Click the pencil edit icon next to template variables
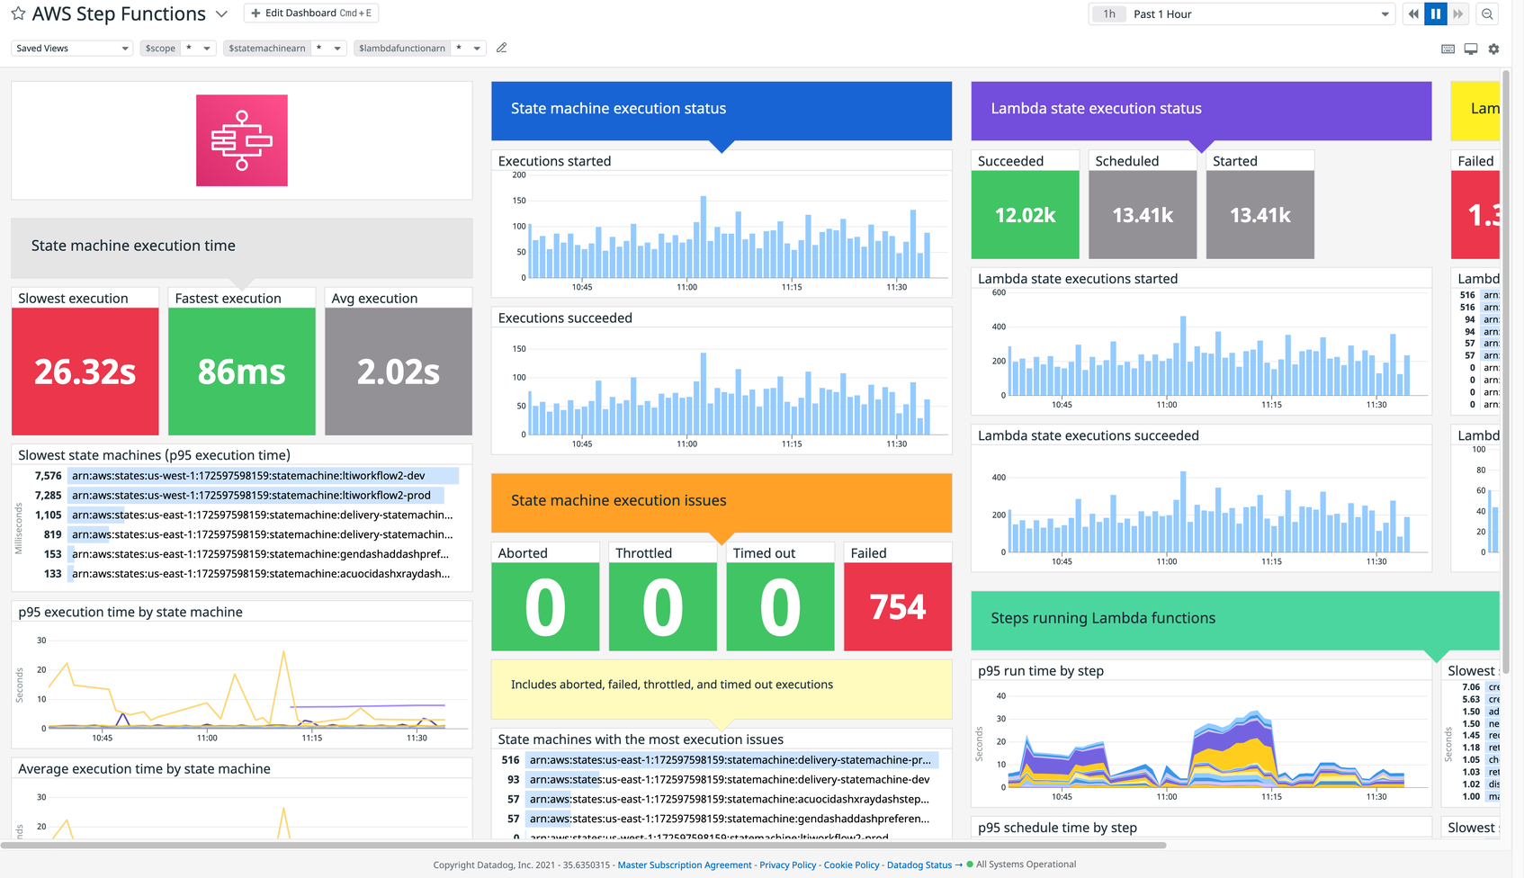The image size is (1524, 878). (x=501, y=48)
